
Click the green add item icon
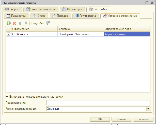pos(8,23)
